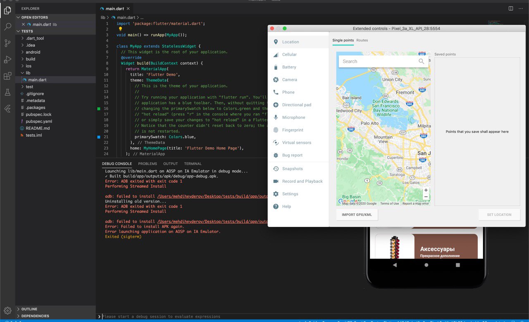The width and height of the screenshot is (529, 322).
Task: Click the Import GPX/KML button
Action: [x=357, y=215]
